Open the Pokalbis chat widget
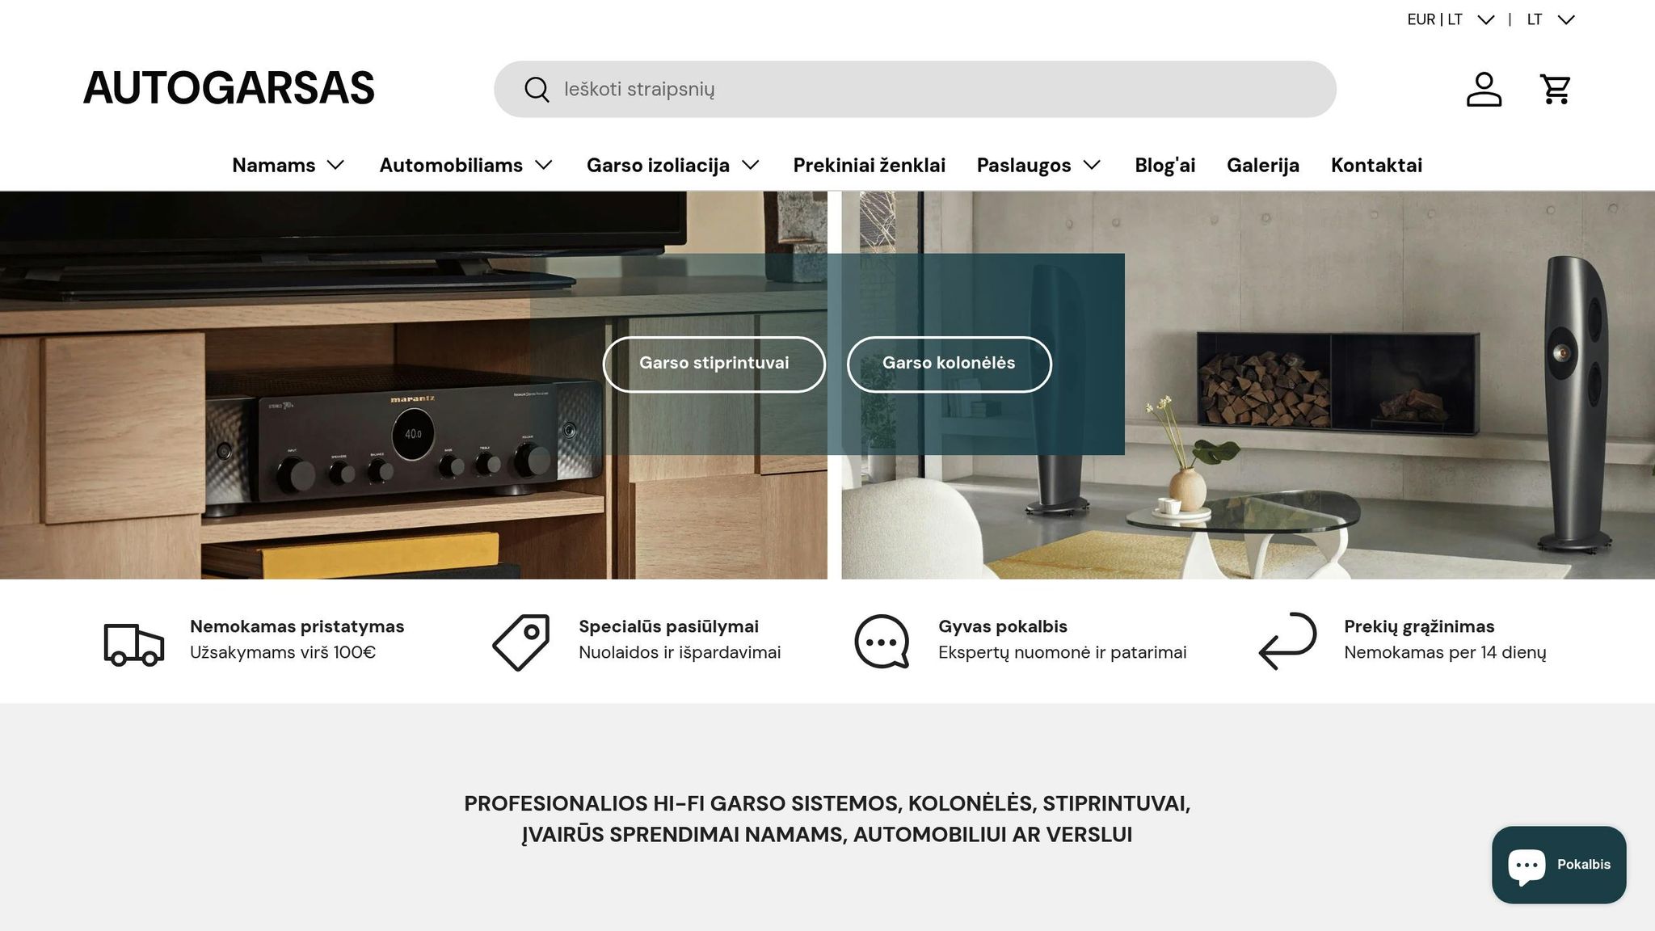This screenshot has width=1655, height=931. click(x=1559, y=865)
